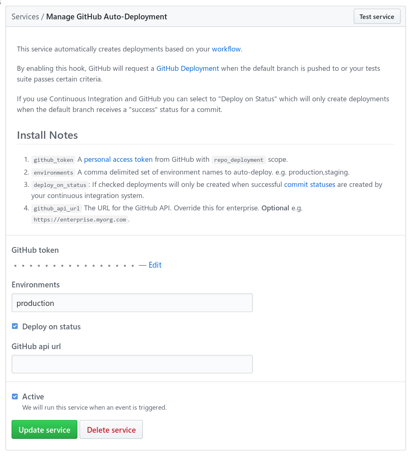Follow the GitHub Deployment link
The image size is (413, 457).
[x=187, y=68]
